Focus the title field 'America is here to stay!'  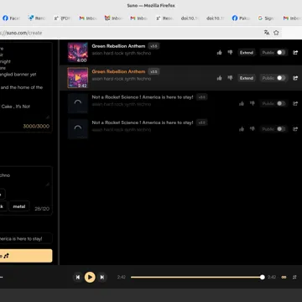pyautogui.click(x=26, y=239)
